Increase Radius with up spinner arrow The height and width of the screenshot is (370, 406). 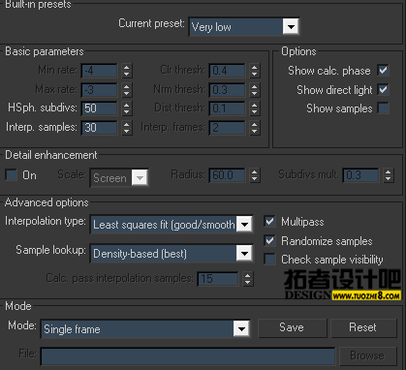coord(255,171)
